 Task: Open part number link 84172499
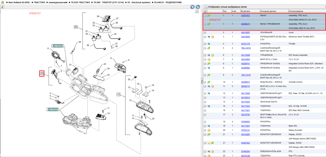(x=245, y=55)
